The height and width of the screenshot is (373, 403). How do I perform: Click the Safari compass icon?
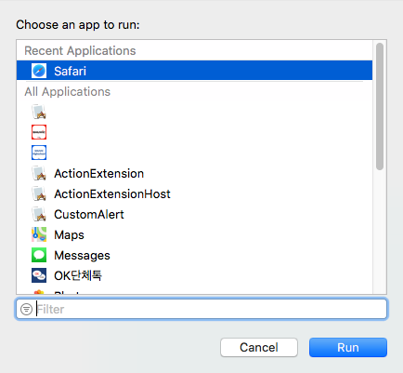click(39, 71)
